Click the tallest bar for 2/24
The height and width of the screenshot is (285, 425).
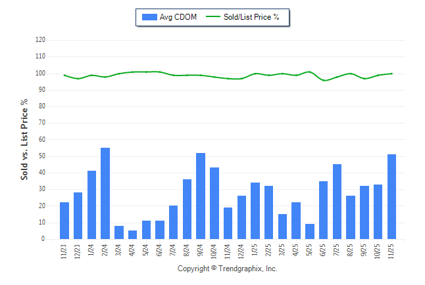pos(105,194)
